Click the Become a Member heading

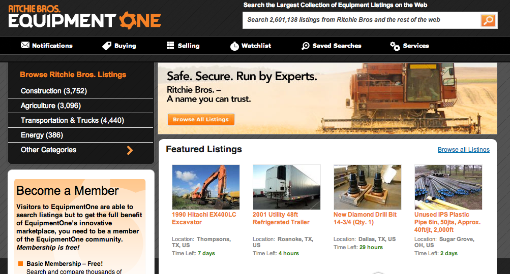point(68,191)
